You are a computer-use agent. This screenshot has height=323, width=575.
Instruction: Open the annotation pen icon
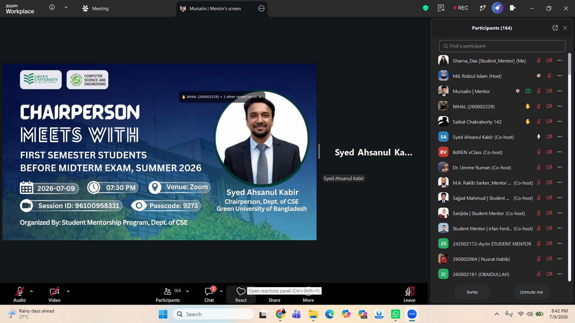coord(482,8)
